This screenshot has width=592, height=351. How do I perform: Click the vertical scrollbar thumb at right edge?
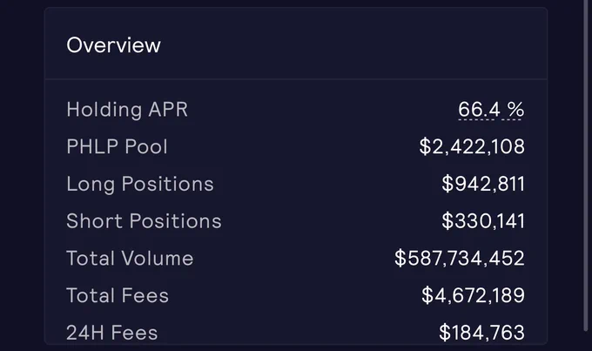click(x=586, y=165)
